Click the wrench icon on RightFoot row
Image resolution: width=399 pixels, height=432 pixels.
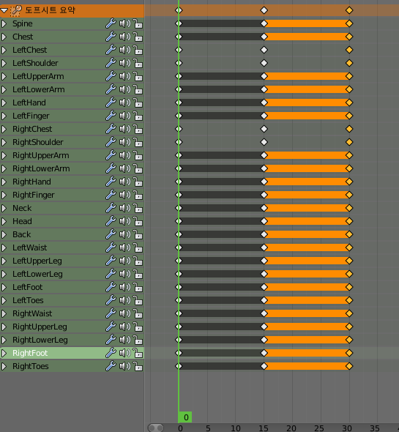click(111, 353)
